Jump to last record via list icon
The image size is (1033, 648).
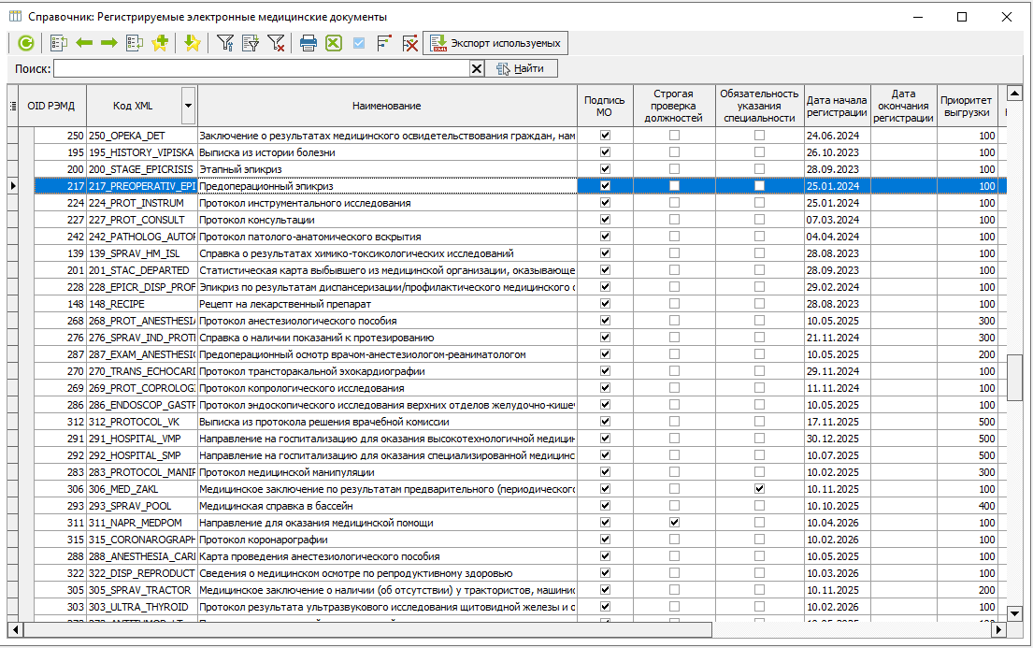click(135, 44)
